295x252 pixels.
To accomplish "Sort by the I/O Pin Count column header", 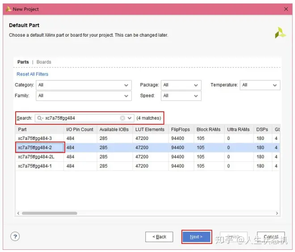I will pos(80,130).
